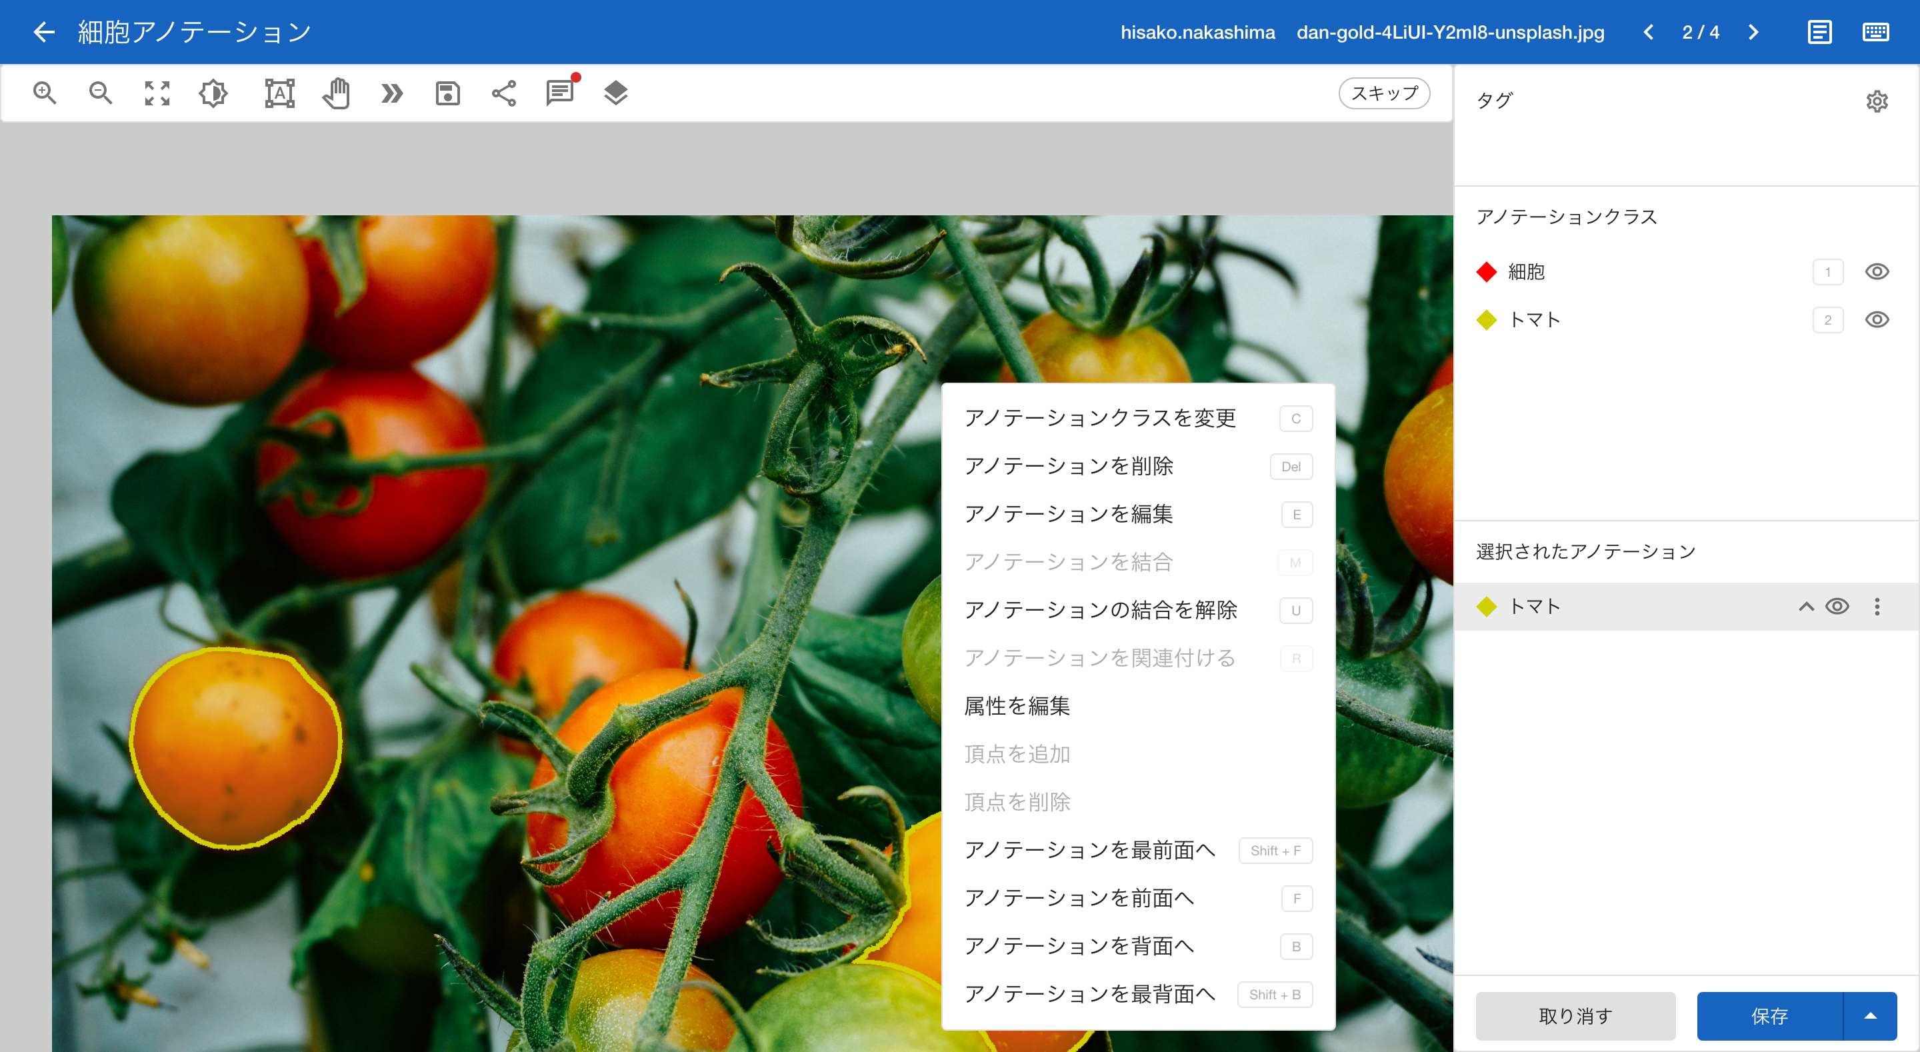The height and width of the screenshot is (1052, 1920).
Task: Click the zoom out magnifier icon
Action: tap(101, 93)
